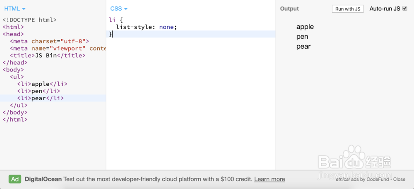Select the Output panel label

click(x=289, y=9)
